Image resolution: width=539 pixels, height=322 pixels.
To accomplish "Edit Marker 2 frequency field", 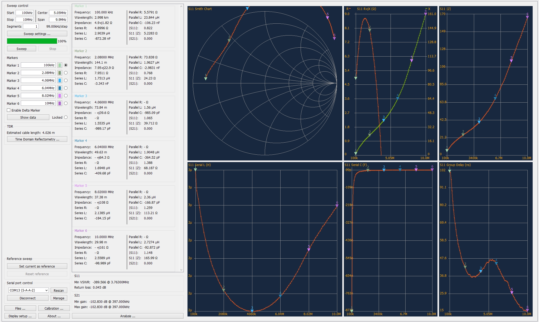I will [x=38, y=73].
